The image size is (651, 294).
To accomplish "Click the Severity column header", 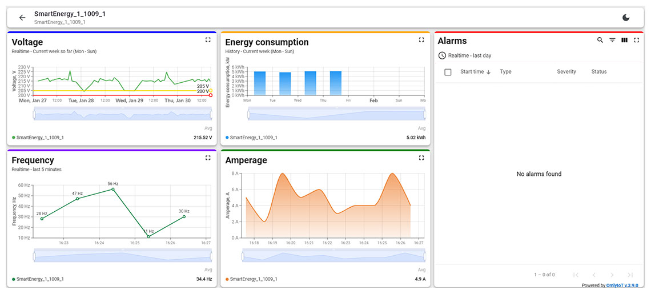I will 566,72.
